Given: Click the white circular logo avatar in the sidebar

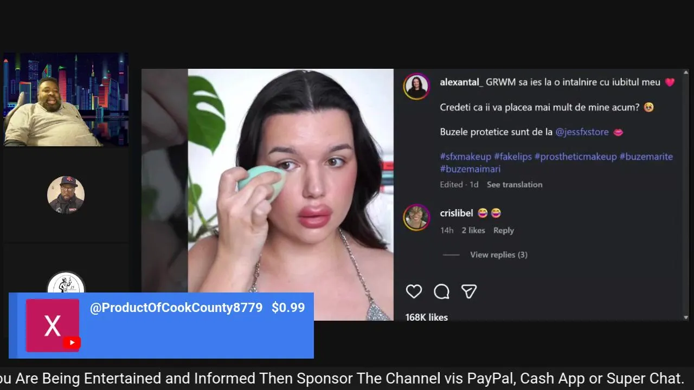Looking at the screenshot, I should [66, 282].
